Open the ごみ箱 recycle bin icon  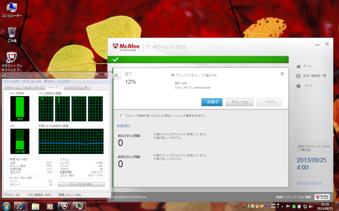tap(12, 35)
